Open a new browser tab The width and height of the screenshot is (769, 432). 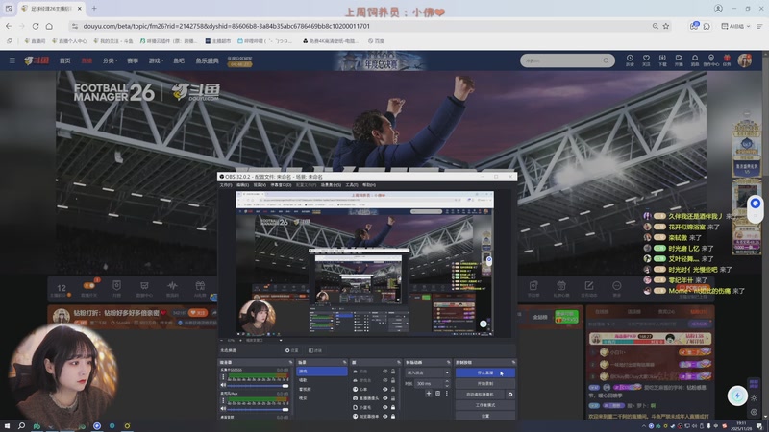(94, 9)
